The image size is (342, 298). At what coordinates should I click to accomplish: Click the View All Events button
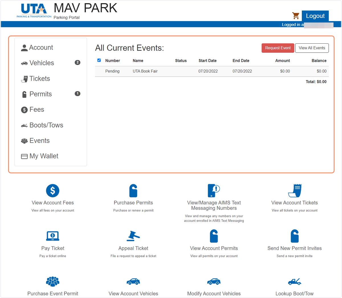tap(312, 48)
